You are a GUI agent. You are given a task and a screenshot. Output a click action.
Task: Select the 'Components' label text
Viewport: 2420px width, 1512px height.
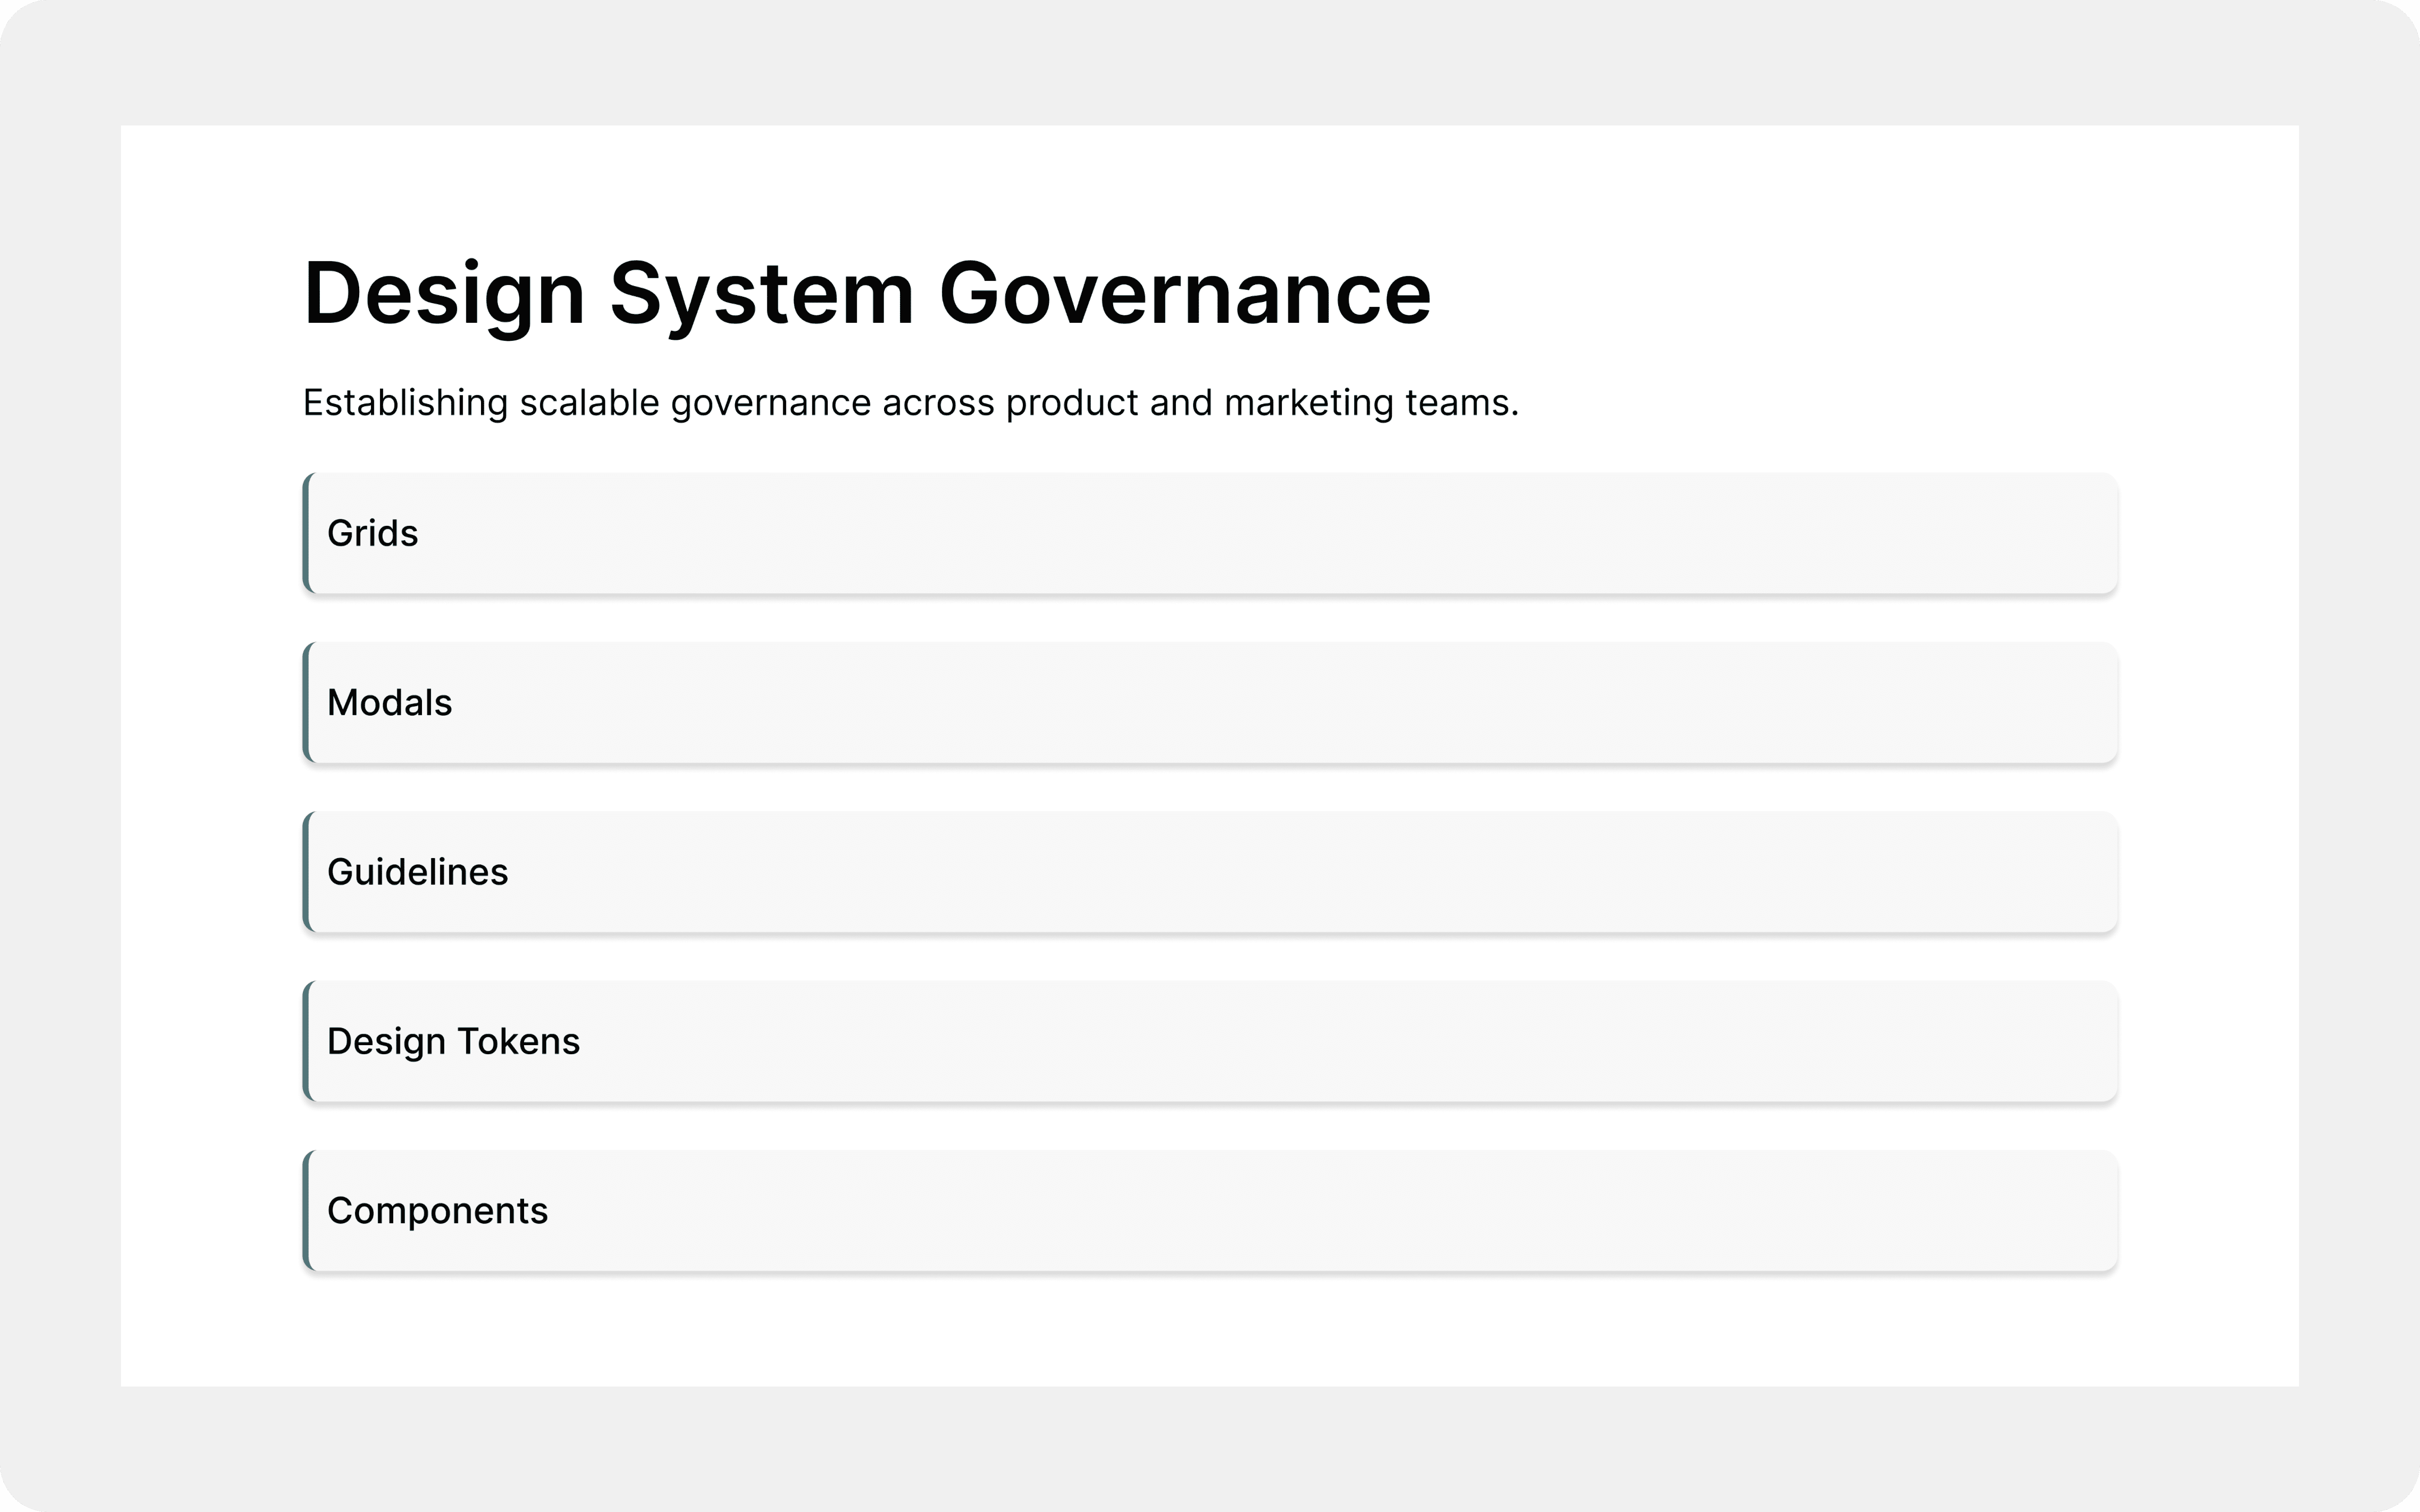click(x=437, y=1211)
